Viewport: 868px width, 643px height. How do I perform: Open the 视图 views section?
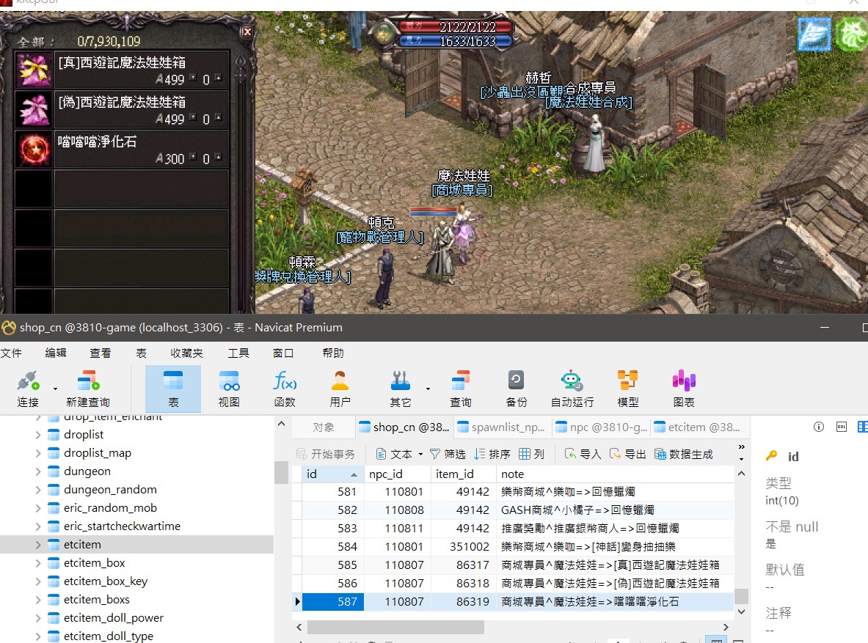(x=229, y=389)
